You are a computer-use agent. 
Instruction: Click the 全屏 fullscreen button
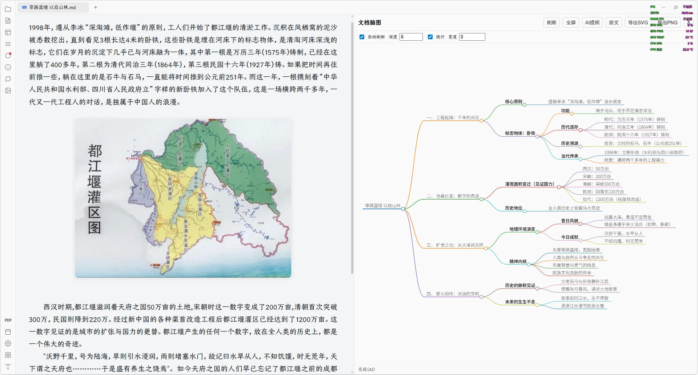571,23
